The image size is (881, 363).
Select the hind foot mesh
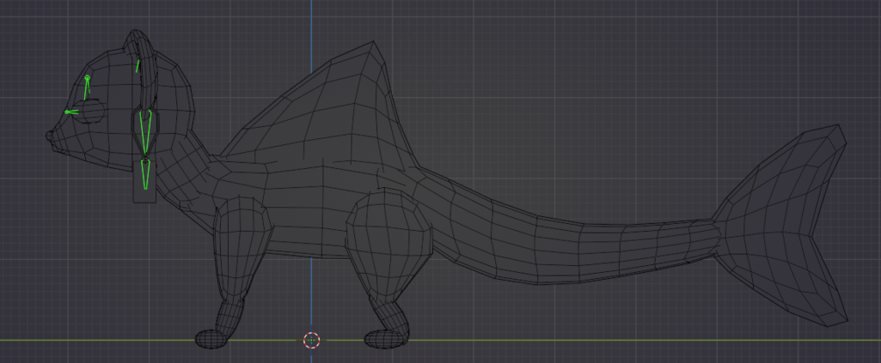[386, 339]
